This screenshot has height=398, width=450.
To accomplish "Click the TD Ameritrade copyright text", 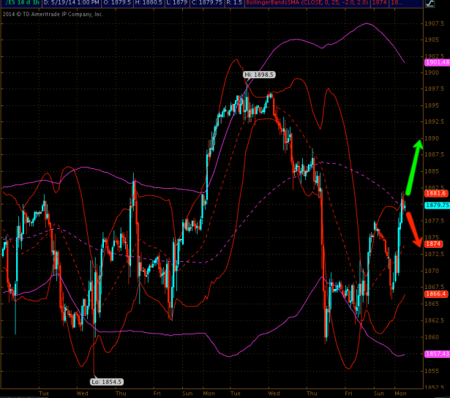I will pyautogui.click(x=53, y=13).
